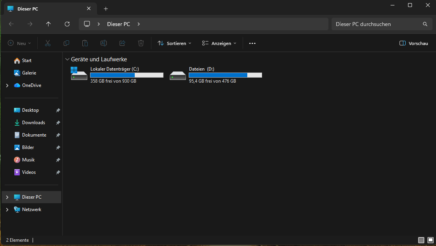Collapse the Geräte und Laufwerke group

67,59
